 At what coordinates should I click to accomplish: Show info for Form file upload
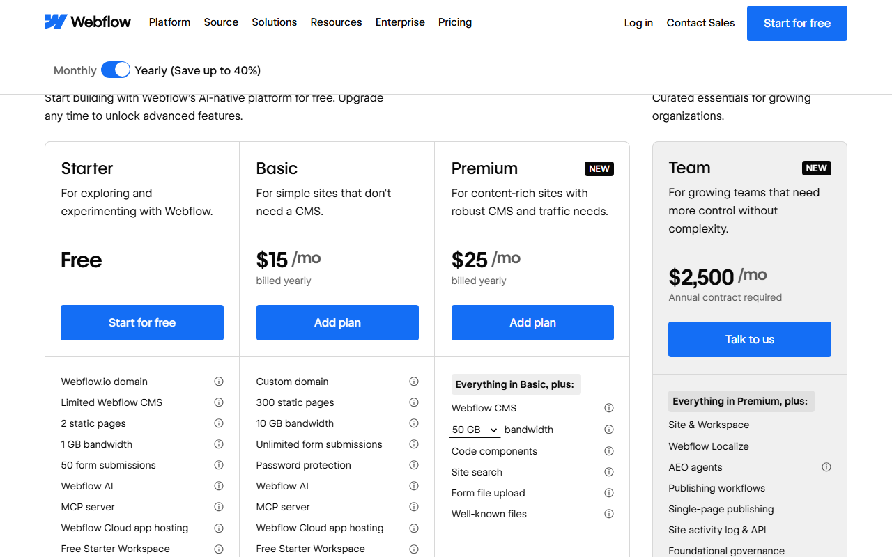click(x=609, y=493)
